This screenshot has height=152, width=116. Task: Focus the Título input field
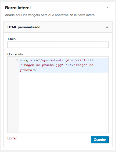58,45
